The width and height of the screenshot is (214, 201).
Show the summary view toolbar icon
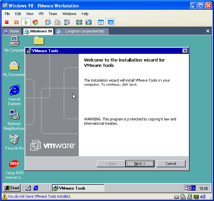coord(101,22)
